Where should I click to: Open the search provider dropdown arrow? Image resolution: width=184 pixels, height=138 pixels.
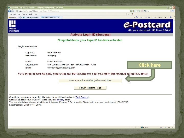tap(174, 11)
